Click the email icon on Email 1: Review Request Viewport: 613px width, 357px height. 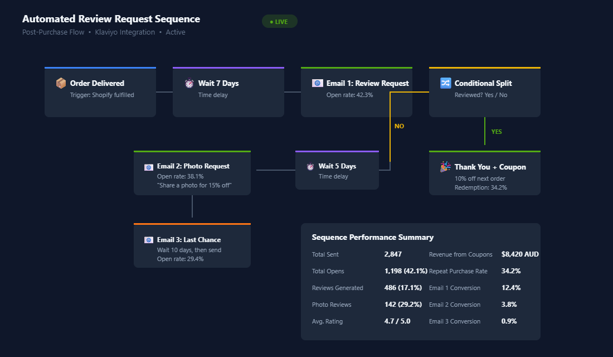[317, 83]
